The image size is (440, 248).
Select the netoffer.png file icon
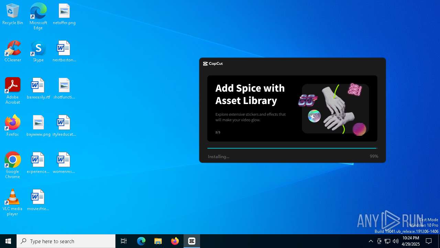click(64, 14)
